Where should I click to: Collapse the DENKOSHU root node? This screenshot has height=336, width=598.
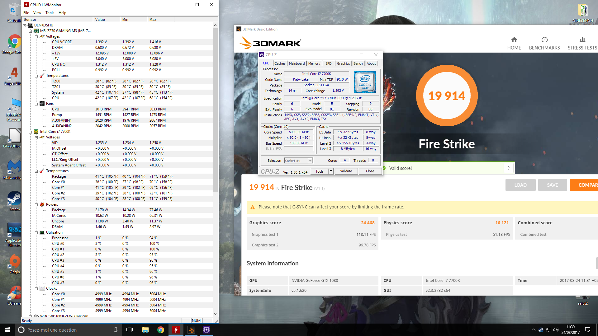24,25
